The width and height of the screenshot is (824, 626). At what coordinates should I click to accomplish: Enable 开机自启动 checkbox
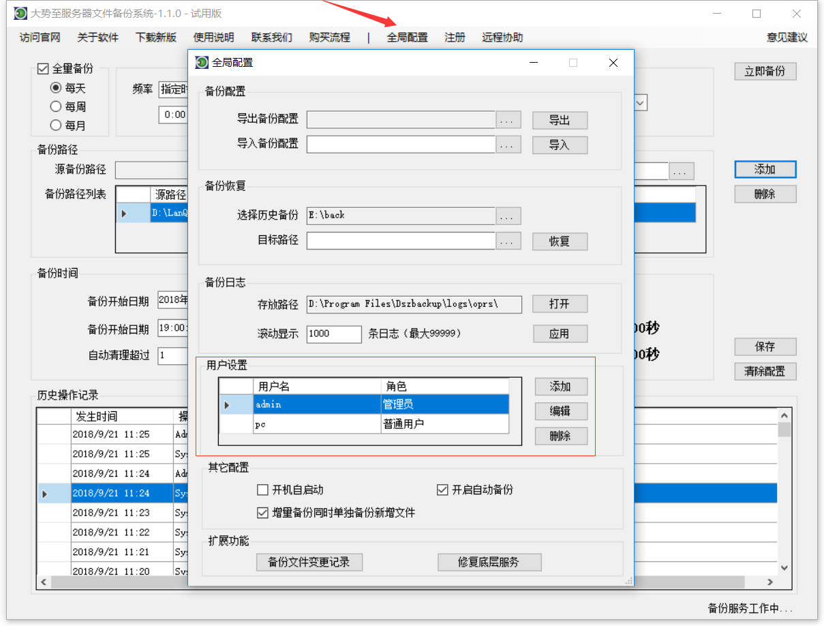pos(262,490)
